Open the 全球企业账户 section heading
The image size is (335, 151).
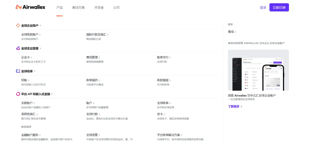(x=31, y=25)
